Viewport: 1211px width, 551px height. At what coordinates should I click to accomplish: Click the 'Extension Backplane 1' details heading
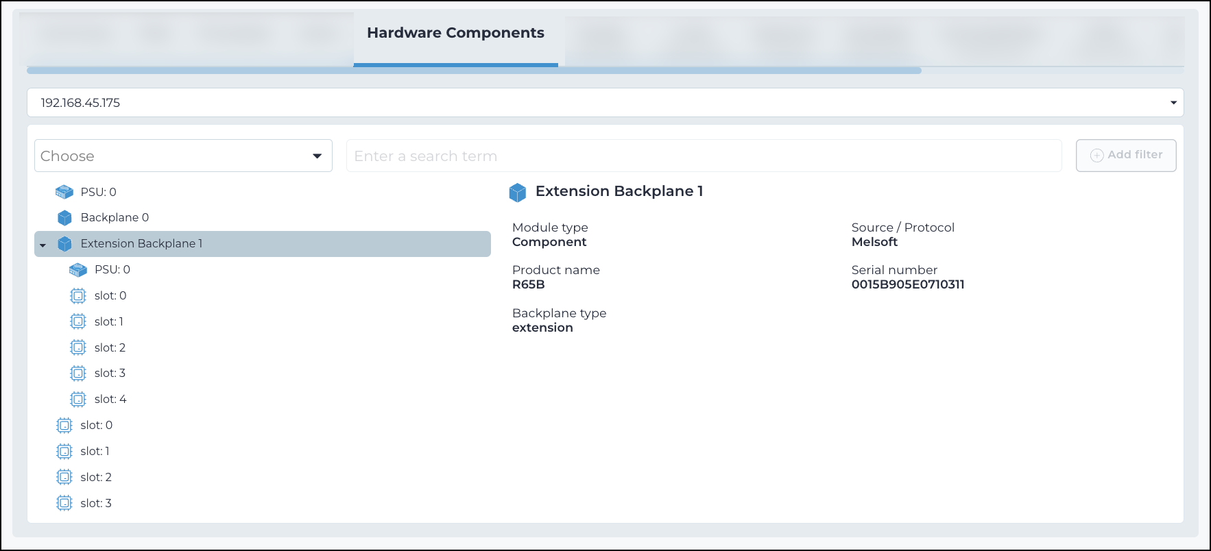coord(619,191)
